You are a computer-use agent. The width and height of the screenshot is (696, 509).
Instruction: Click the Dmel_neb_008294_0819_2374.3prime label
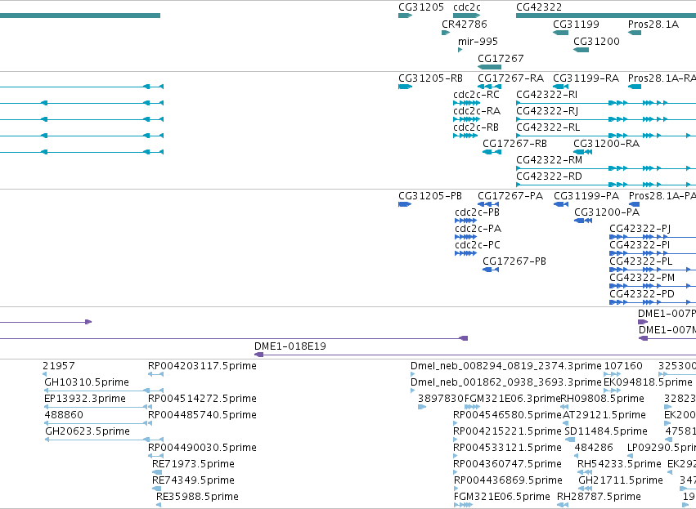coord(506,366)
